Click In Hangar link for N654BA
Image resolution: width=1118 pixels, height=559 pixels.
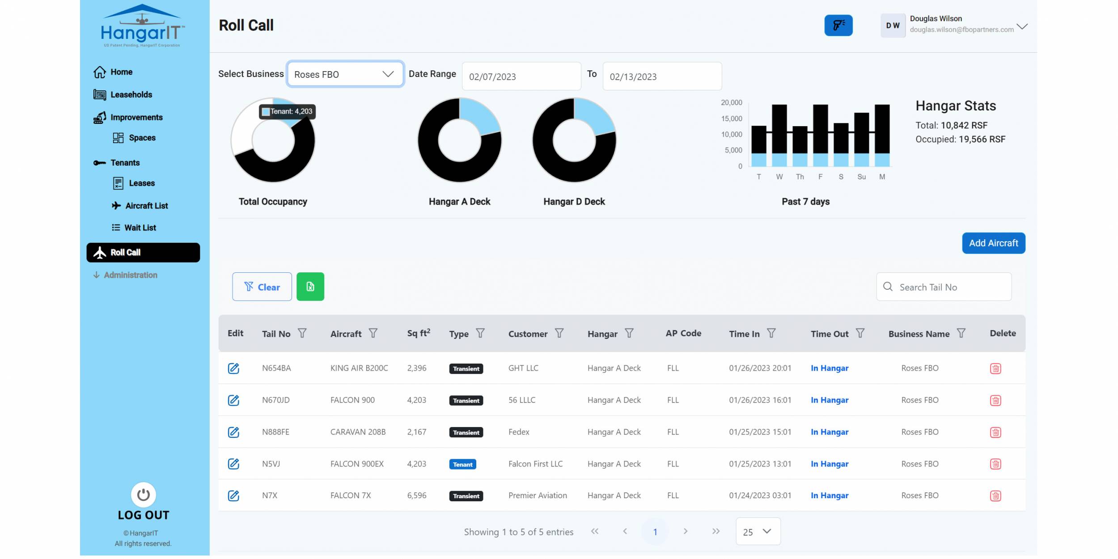point(830,368)
